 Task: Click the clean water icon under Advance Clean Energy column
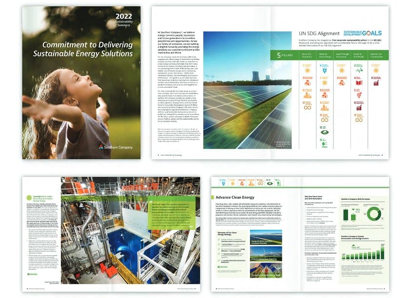325,69
